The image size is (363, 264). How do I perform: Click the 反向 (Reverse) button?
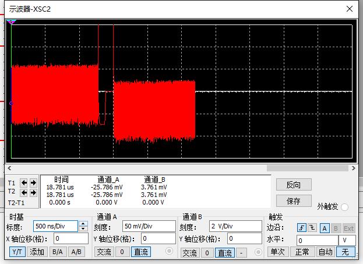point(294,185)
